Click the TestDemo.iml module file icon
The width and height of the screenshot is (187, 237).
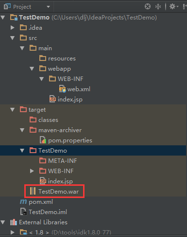[x=23, y=212]
